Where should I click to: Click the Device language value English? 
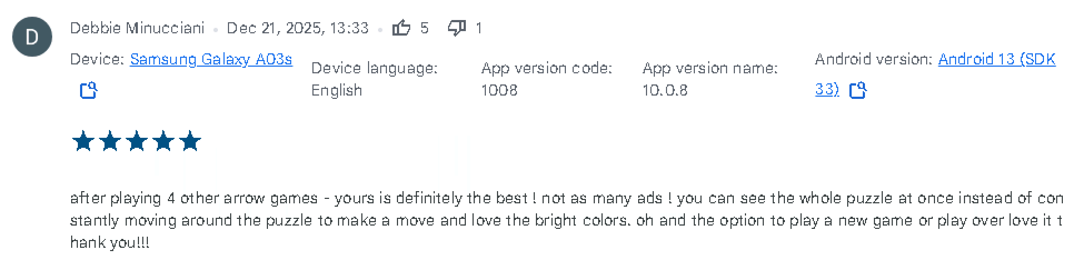click(336, 90)
